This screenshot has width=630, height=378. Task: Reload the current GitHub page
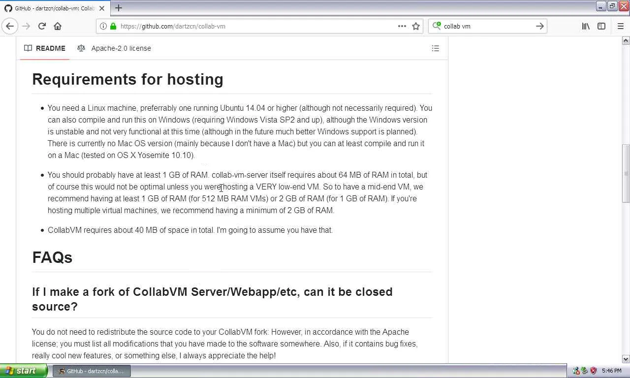[42, 26]
